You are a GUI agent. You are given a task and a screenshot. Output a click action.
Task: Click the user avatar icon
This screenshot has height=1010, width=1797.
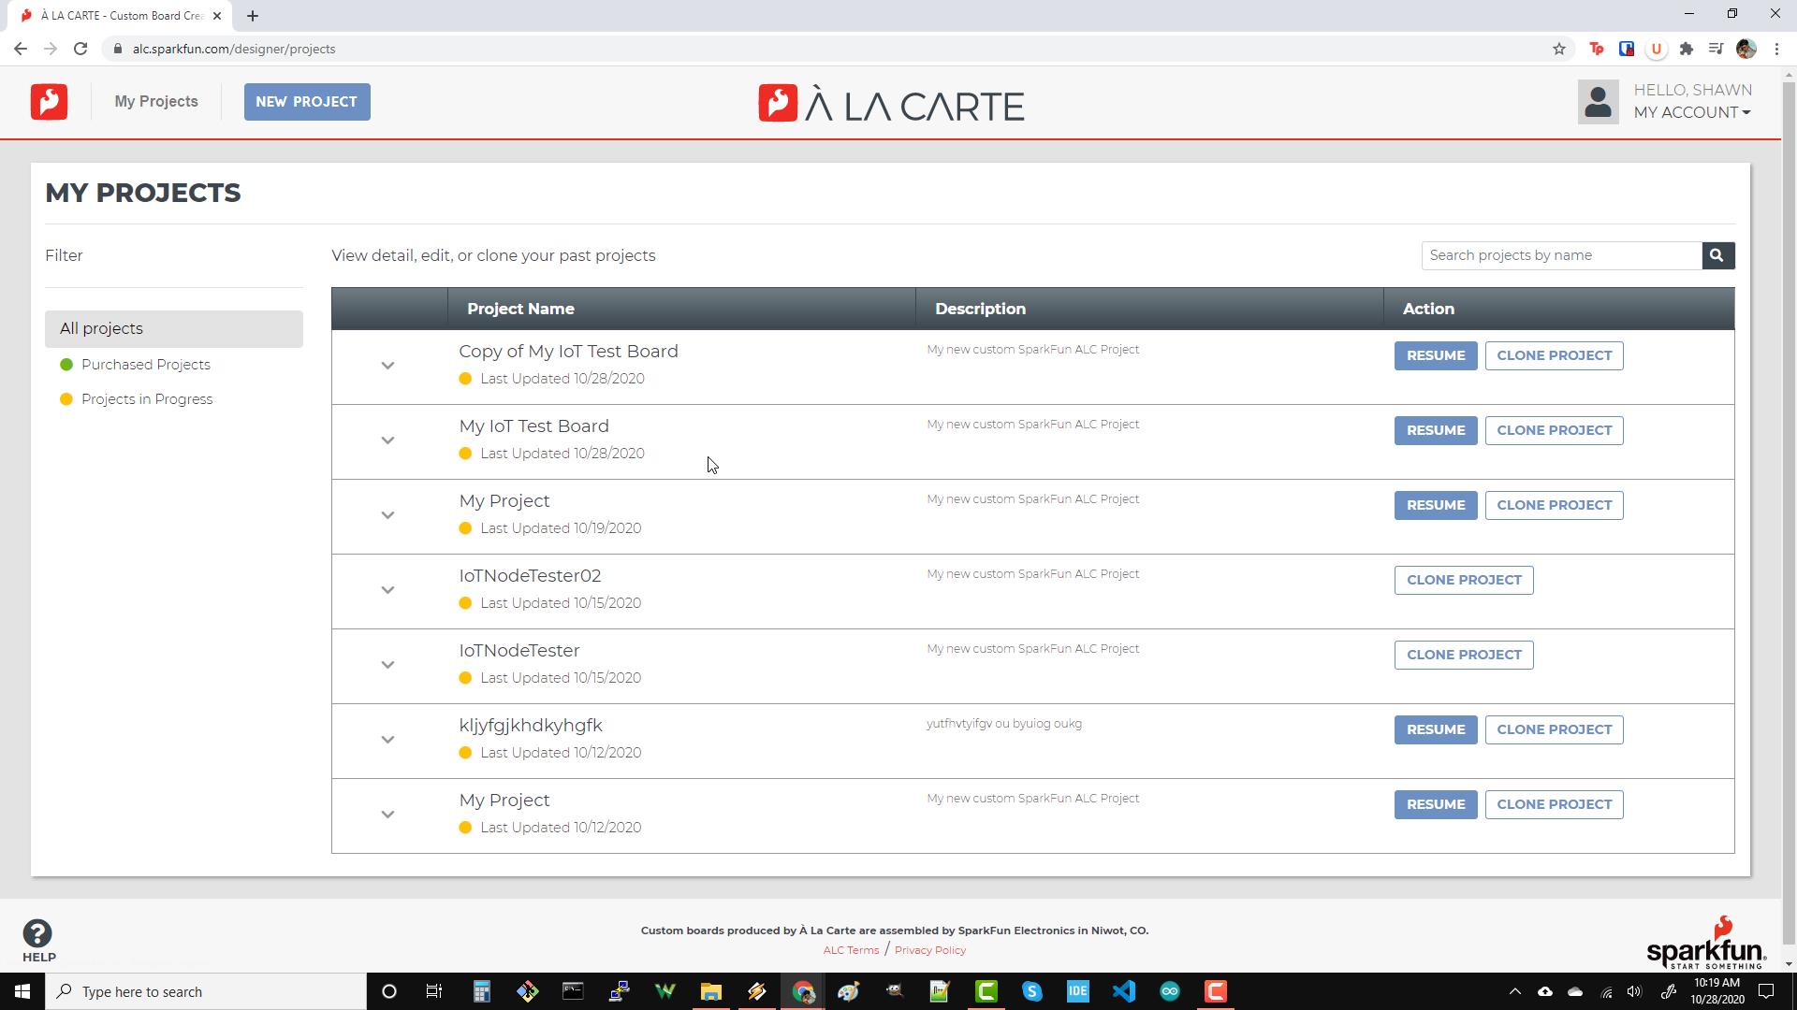click(1598, 101)
